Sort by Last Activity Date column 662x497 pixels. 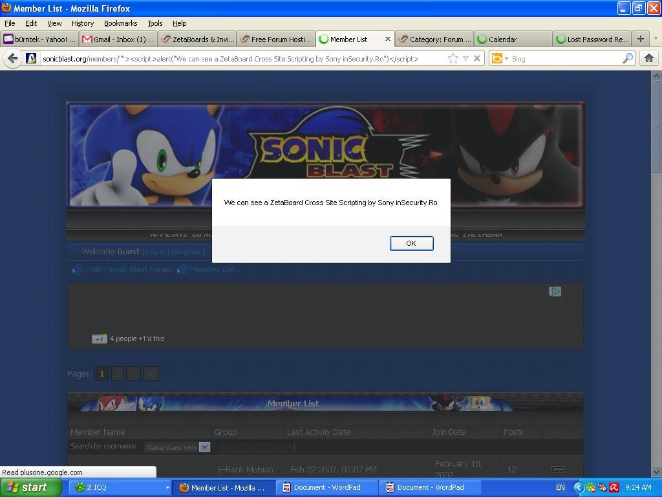click(318, 432)
